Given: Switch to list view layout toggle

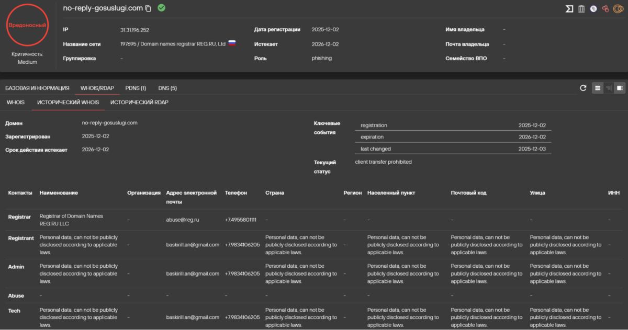Looking at the screenshot, I should 597,88.
